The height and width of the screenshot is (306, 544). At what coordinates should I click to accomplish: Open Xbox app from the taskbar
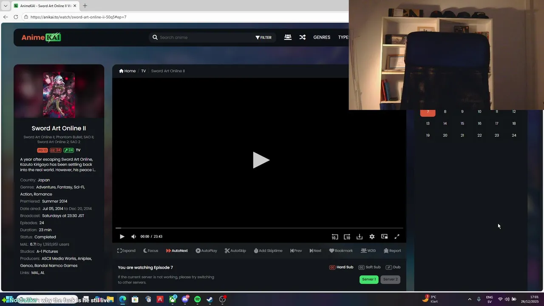[x=173, y=300]
